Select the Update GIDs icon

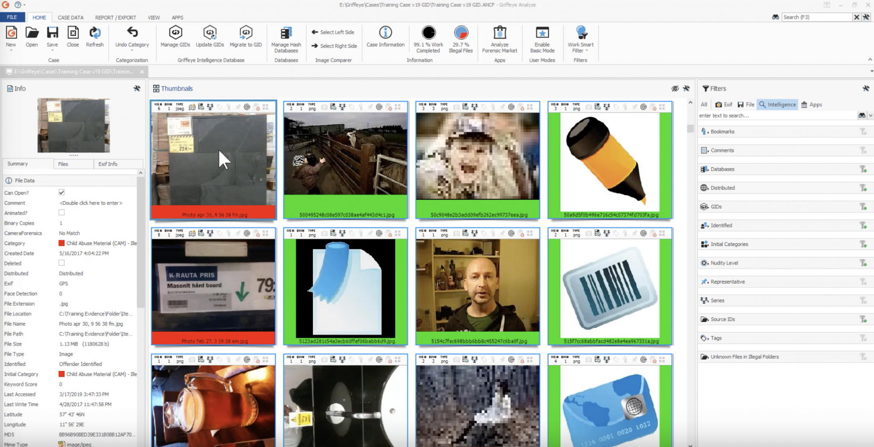coord(210,38)
